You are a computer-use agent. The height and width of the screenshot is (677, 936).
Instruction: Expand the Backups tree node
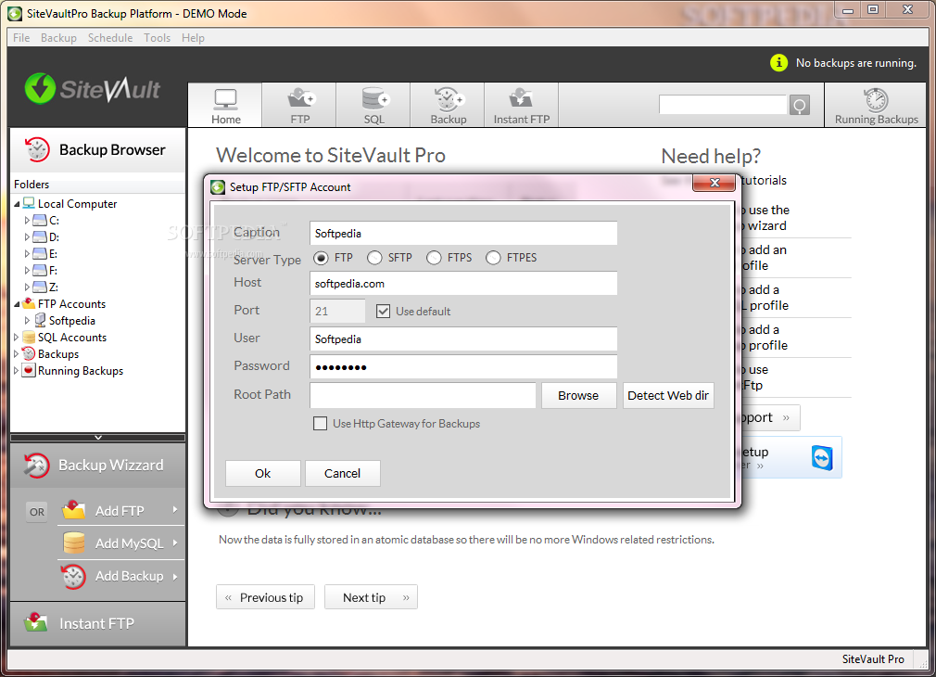click(x=16, y=354)
